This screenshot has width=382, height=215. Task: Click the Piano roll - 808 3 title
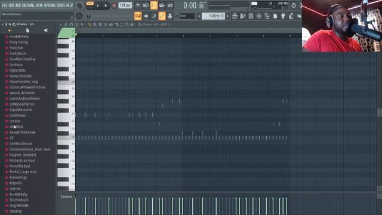(x=156, y=24)
